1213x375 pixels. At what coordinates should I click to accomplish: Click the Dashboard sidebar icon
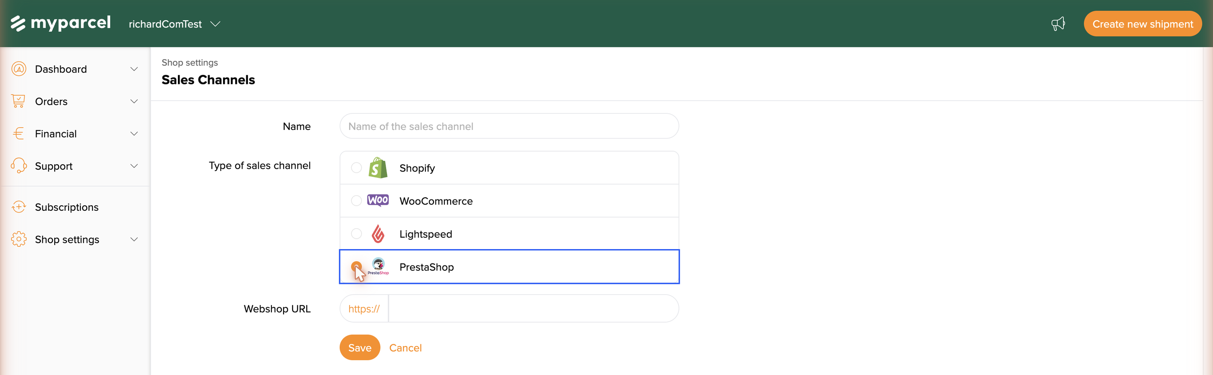coord(19,69)
